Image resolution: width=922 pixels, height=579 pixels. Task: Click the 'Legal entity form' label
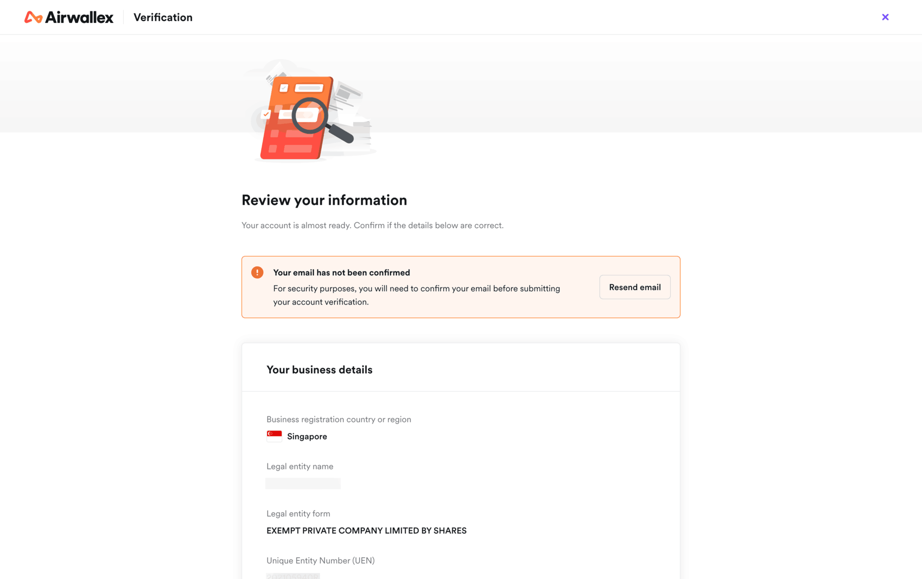[298, 513]
